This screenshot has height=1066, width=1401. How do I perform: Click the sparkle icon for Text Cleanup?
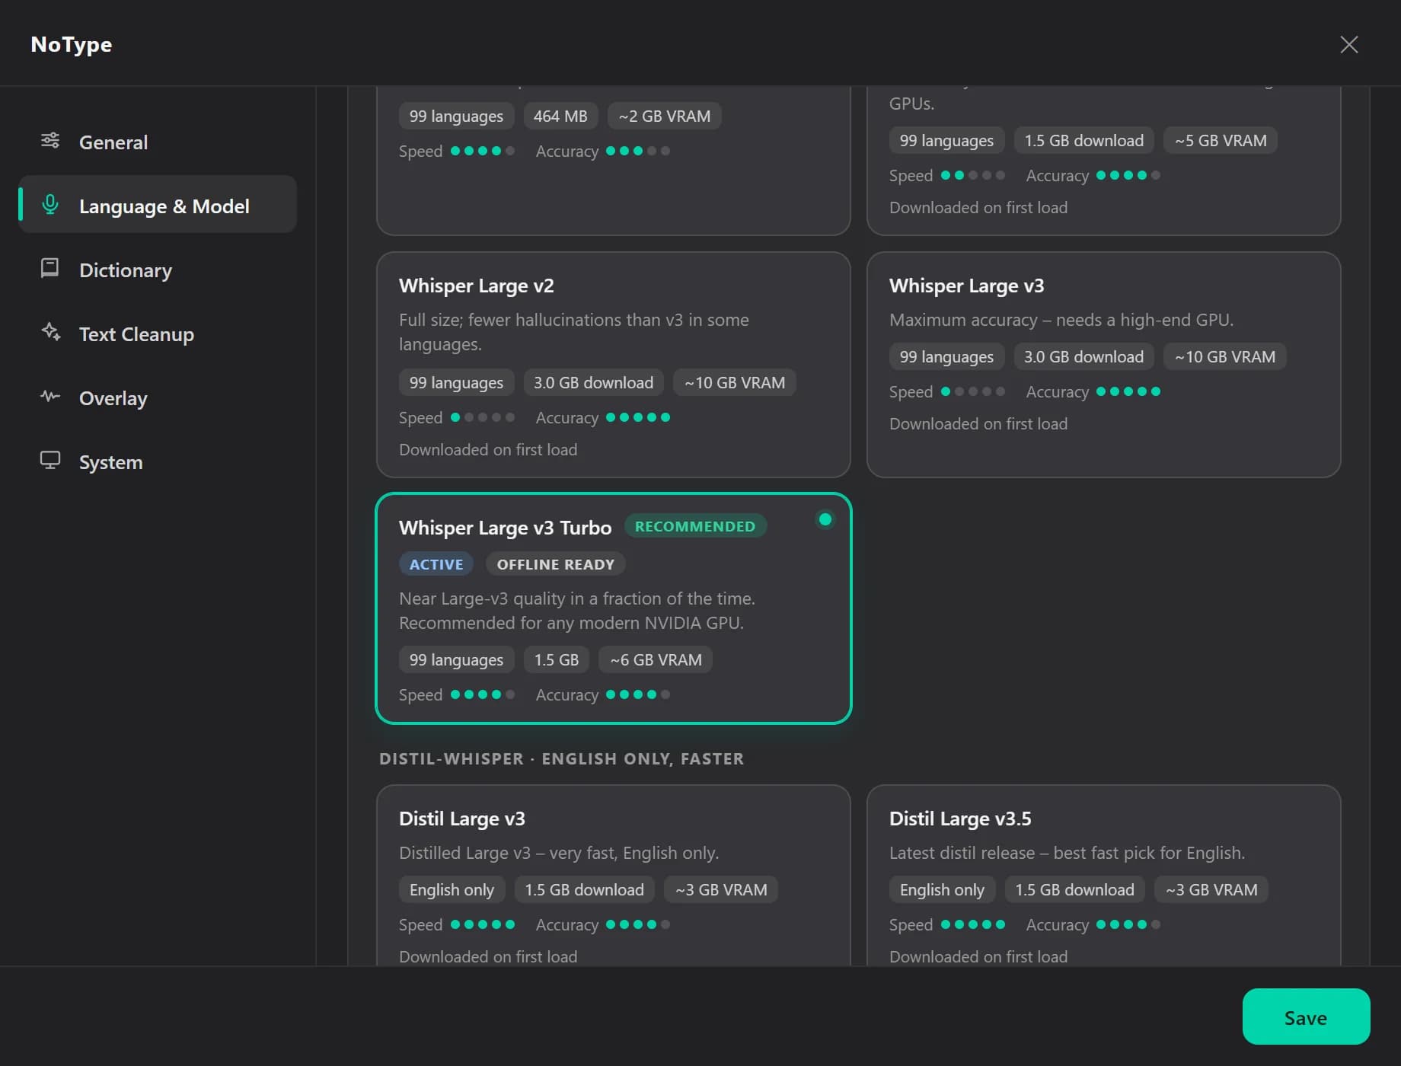point(50,333)
